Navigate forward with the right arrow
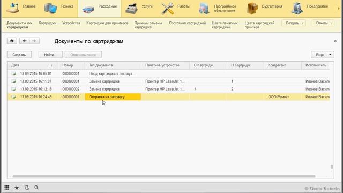The width and height of the screenshot is (343, 193). pos(34,41)
